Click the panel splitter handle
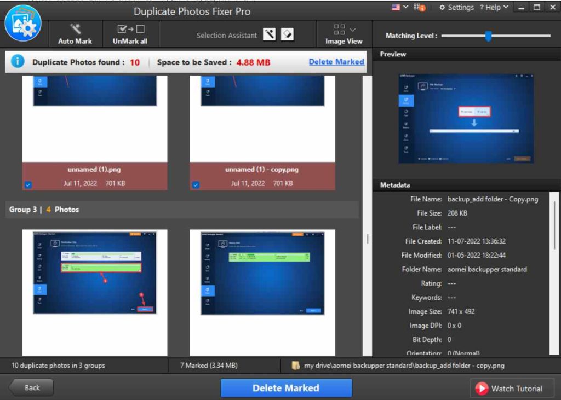Image resolution: width=561 pixels, height=400 pixels. tap(368, 239)
